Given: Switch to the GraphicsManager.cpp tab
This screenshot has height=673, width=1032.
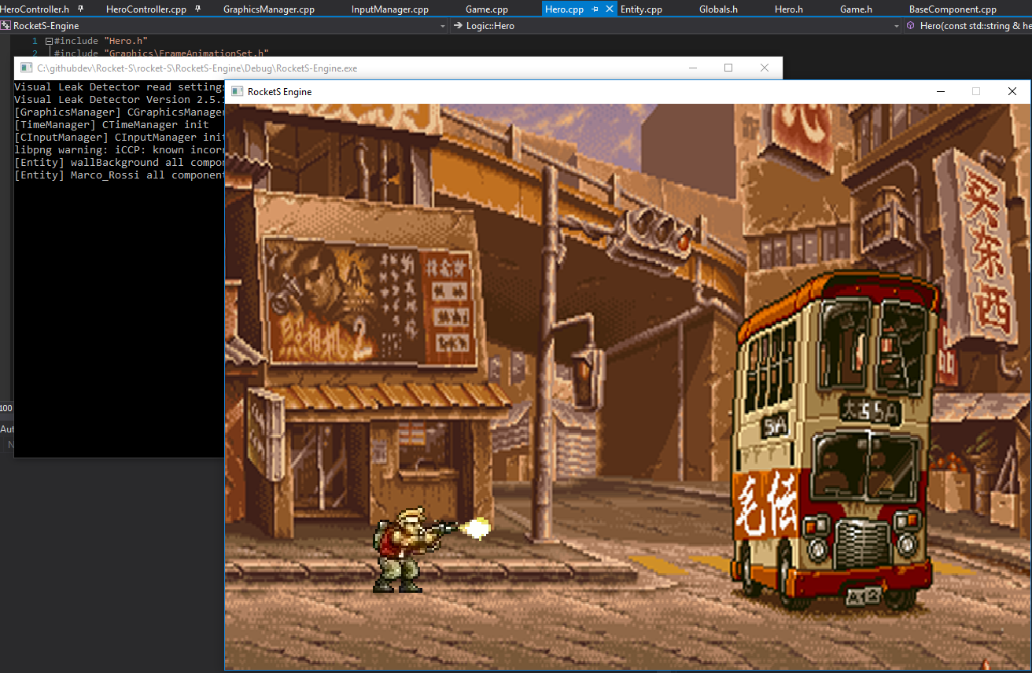Looking at the screenshot, I should pos(269,9).
